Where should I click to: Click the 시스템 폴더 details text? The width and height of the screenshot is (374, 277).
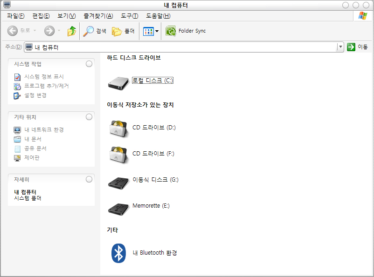tap(28, 198)
